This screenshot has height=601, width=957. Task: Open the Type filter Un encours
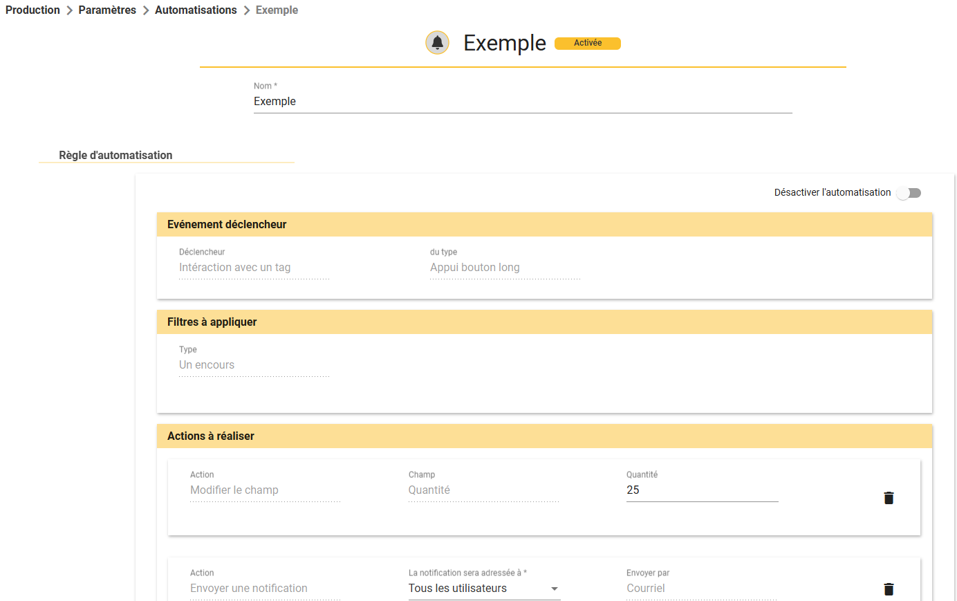(x=254, y=365)
